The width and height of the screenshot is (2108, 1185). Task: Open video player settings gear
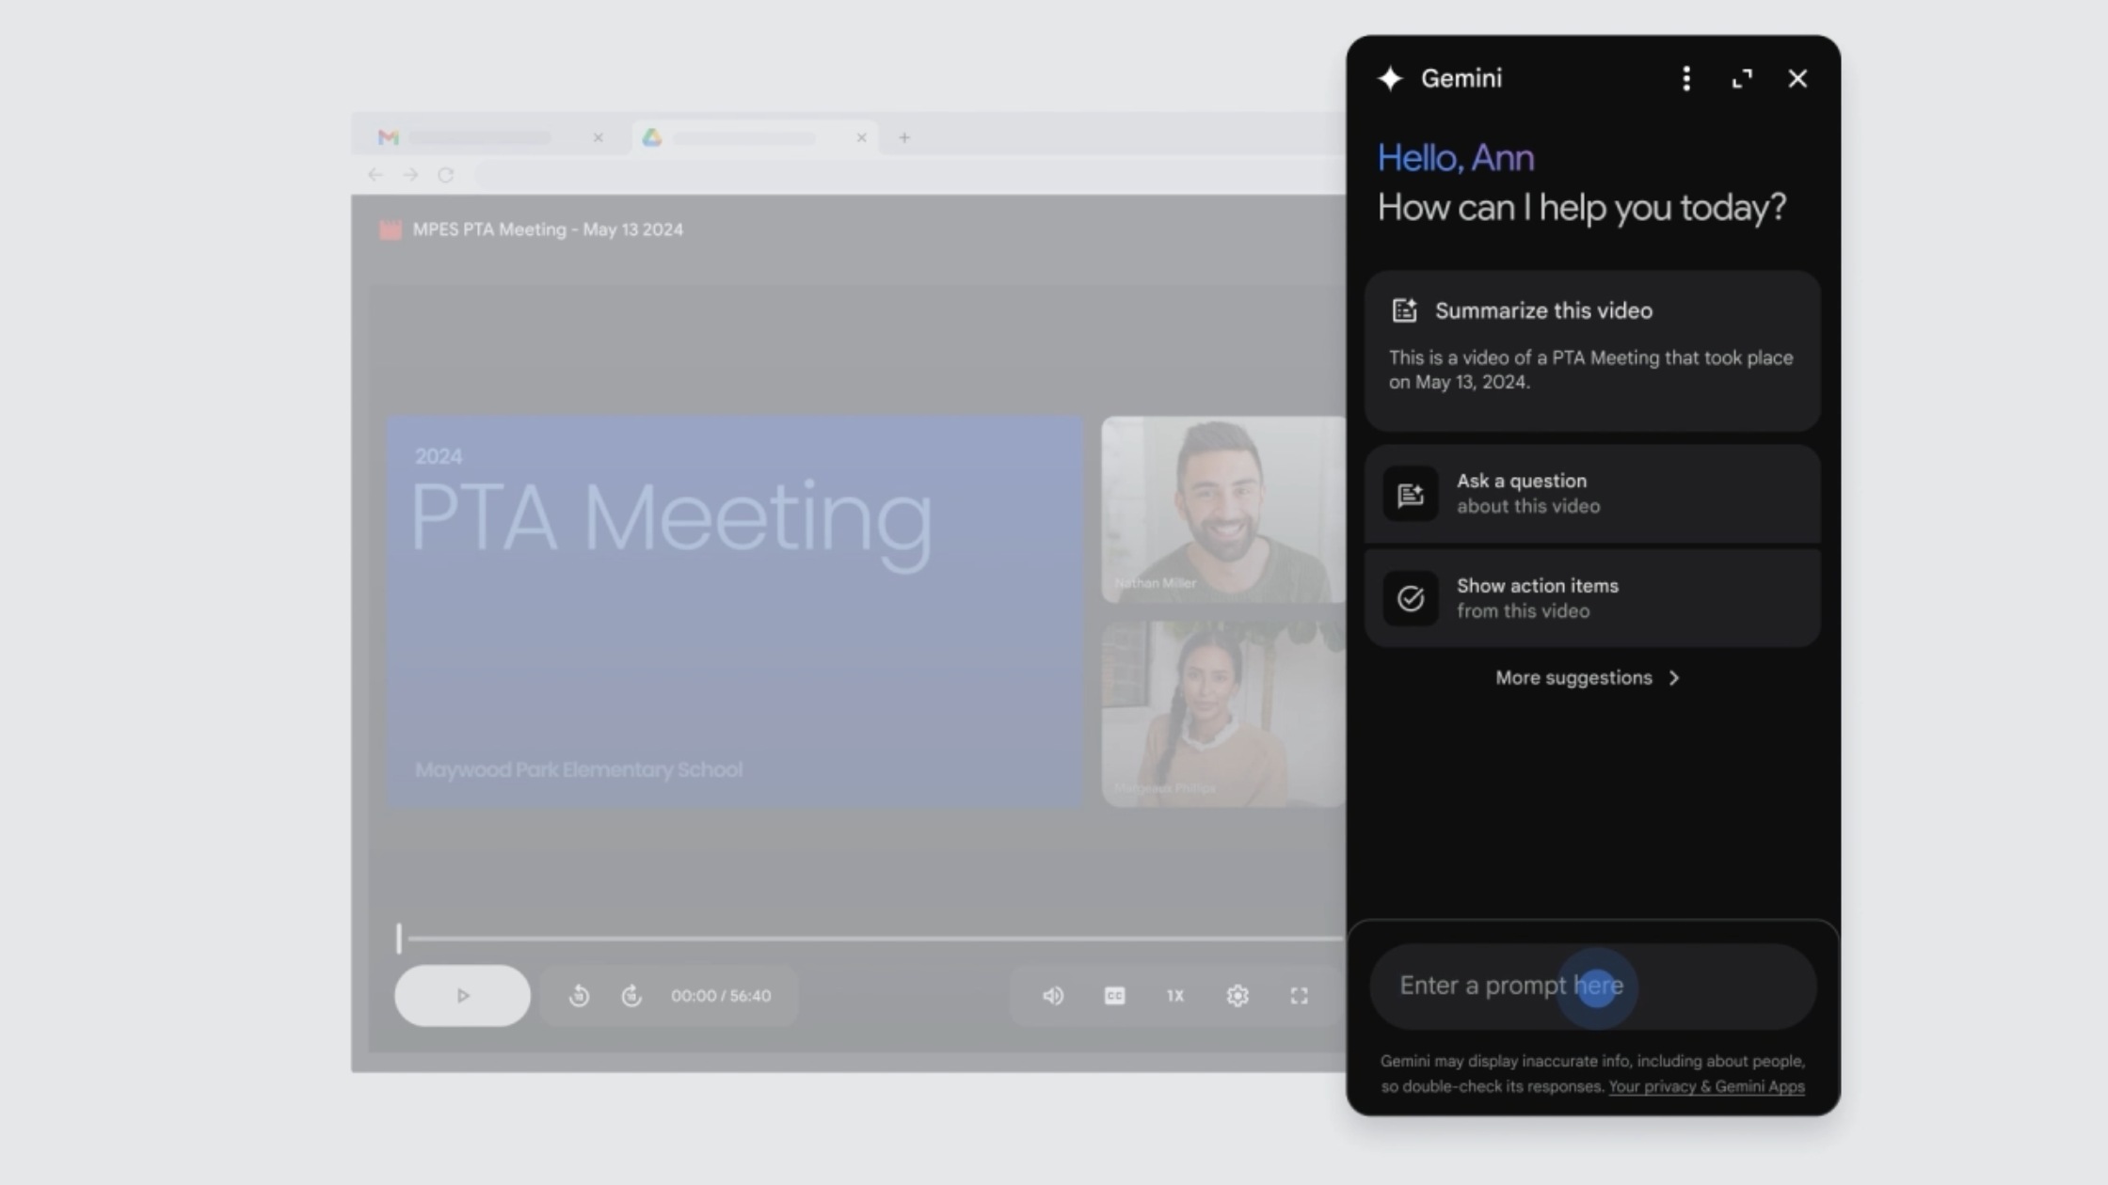[1238, 996]
